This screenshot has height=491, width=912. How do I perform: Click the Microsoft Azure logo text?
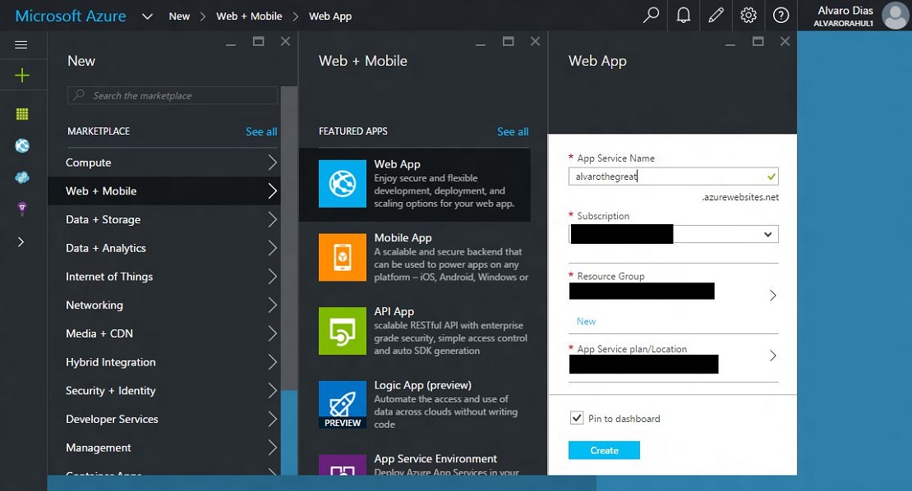[71, 16]
